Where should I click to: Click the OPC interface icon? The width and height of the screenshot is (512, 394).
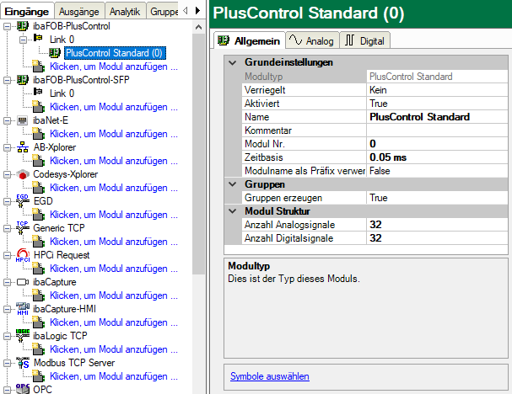coord(23,389)
